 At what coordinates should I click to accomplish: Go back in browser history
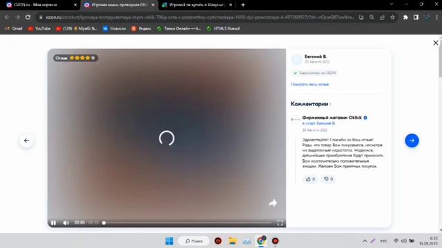[7, 17]
